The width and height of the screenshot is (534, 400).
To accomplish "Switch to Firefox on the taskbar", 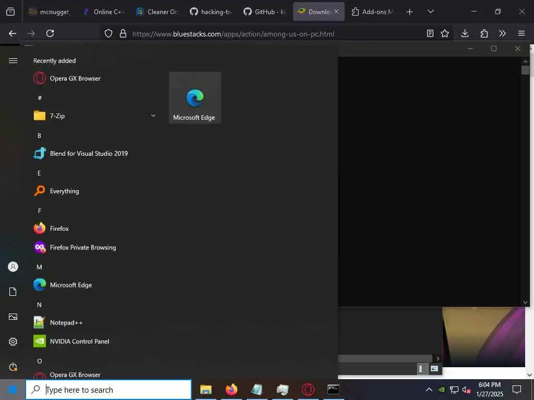I will 231,390.
